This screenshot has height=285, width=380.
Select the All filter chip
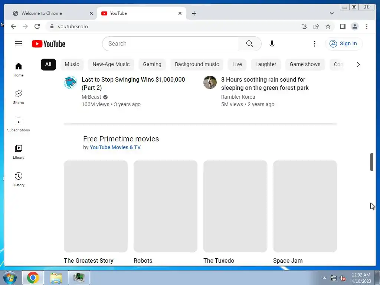click(x=48, y=65)
